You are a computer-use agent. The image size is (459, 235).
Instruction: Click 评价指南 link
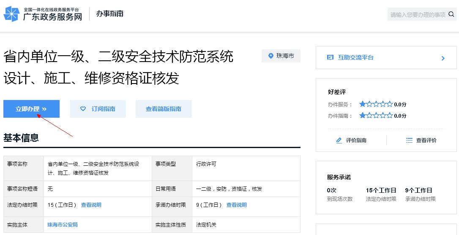coord(356,140)
